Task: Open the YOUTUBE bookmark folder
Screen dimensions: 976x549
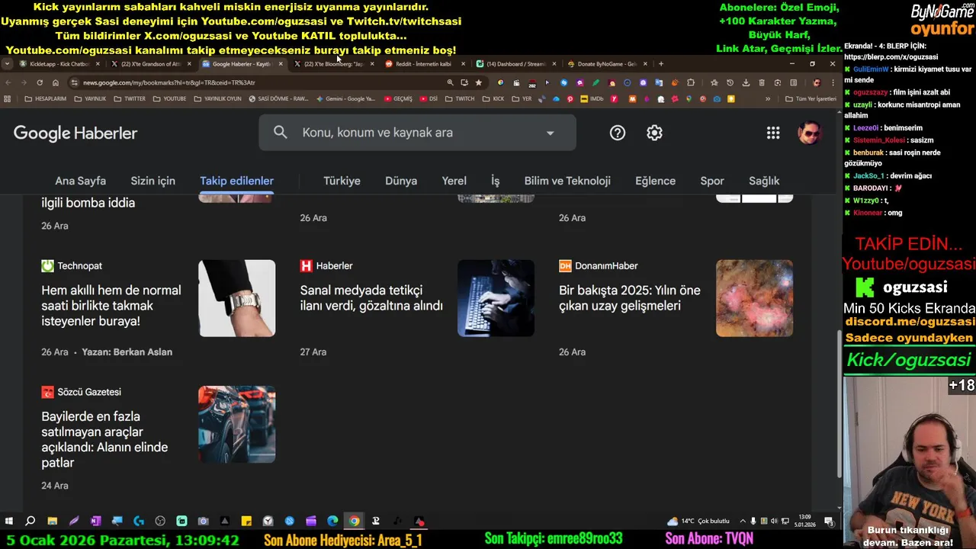Action: (169, 98)
